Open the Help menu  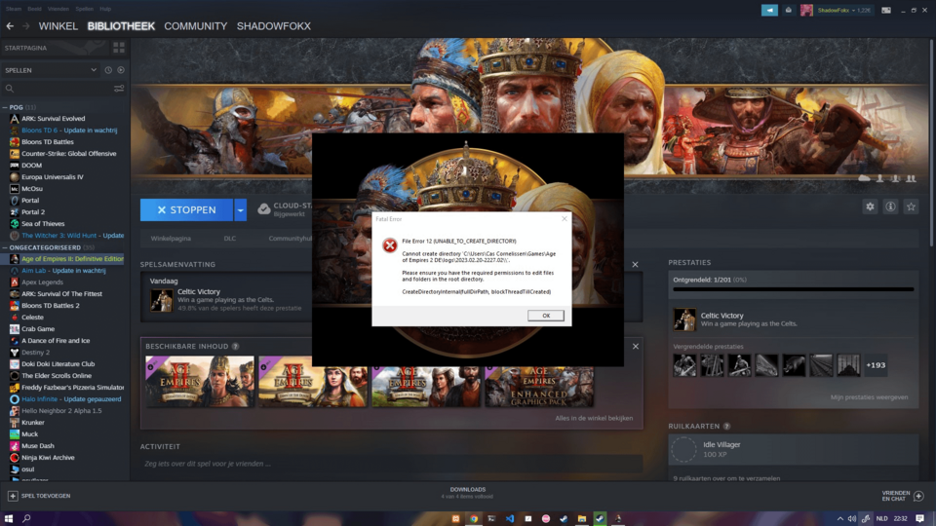click(x=105, y=9)
